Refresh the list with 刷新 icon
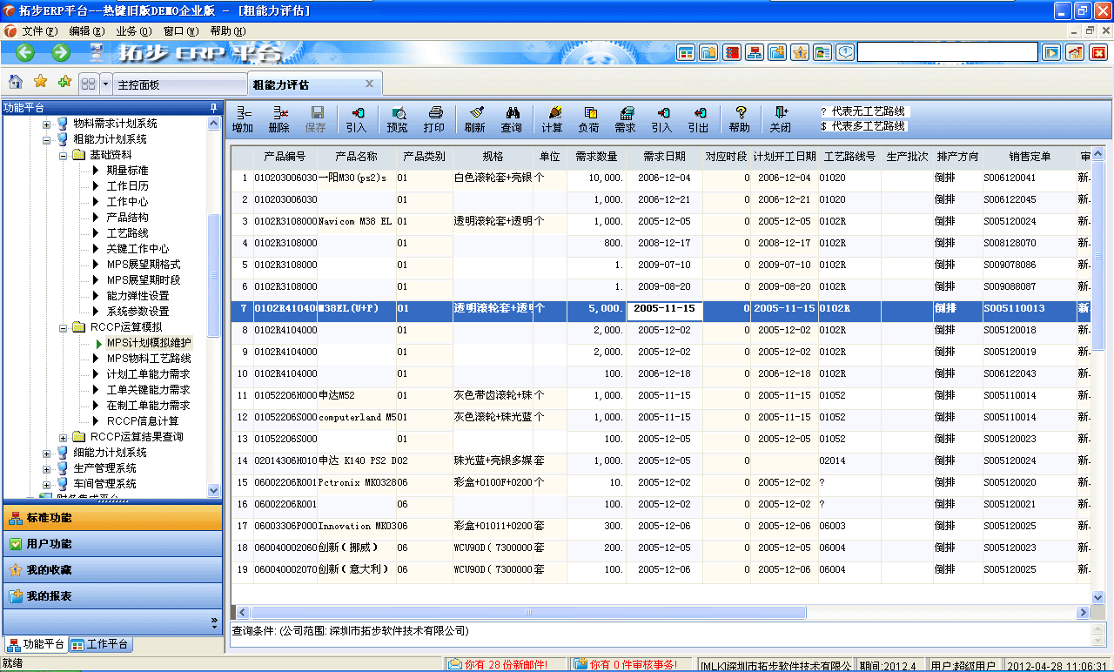Screen dimensions: 1114x672 coord(474,119)
